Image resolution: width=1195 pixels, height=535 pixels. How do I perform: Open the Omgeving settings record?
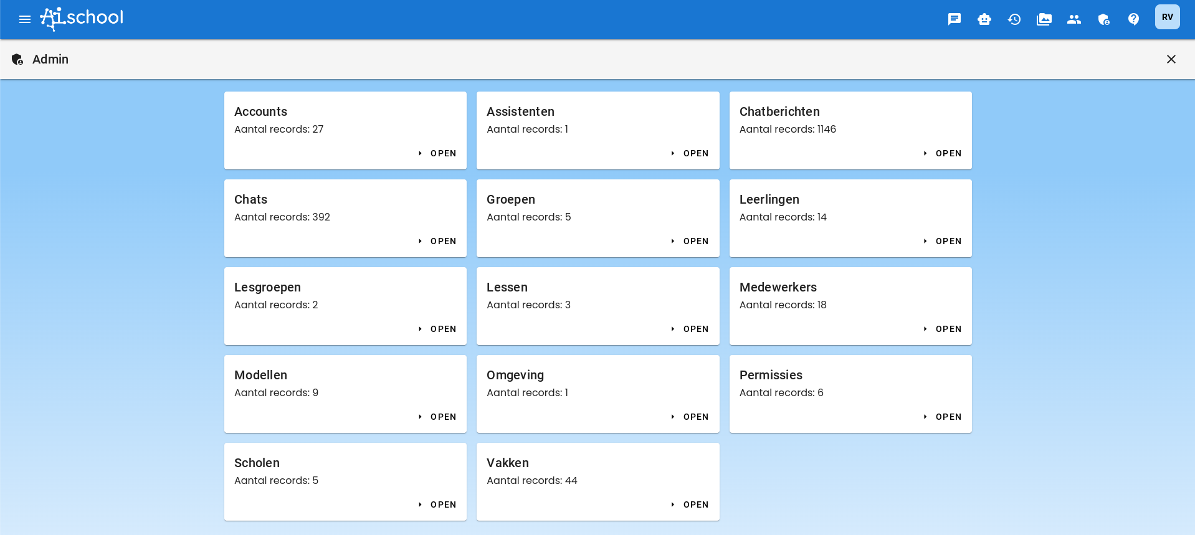(690, 417)
